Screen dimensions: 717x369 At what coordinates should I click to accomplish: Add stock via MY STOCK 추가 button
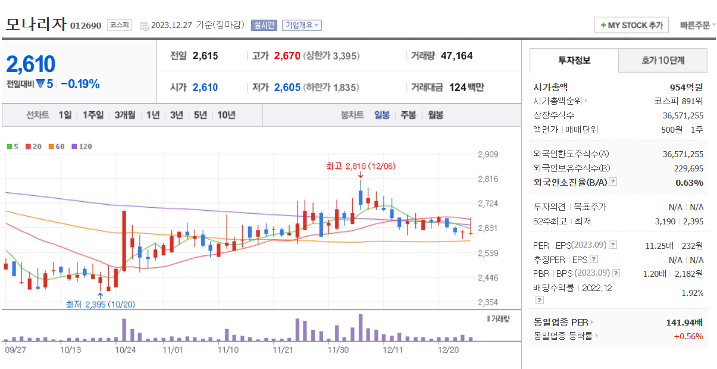point(631,26)
